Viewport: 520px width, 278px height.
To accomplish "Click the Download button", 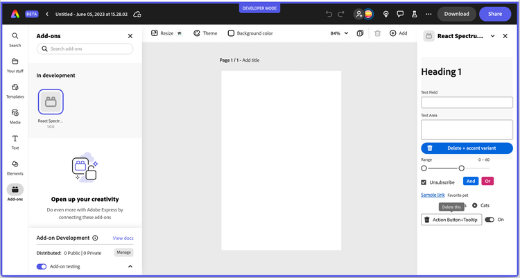I will 457,14.
